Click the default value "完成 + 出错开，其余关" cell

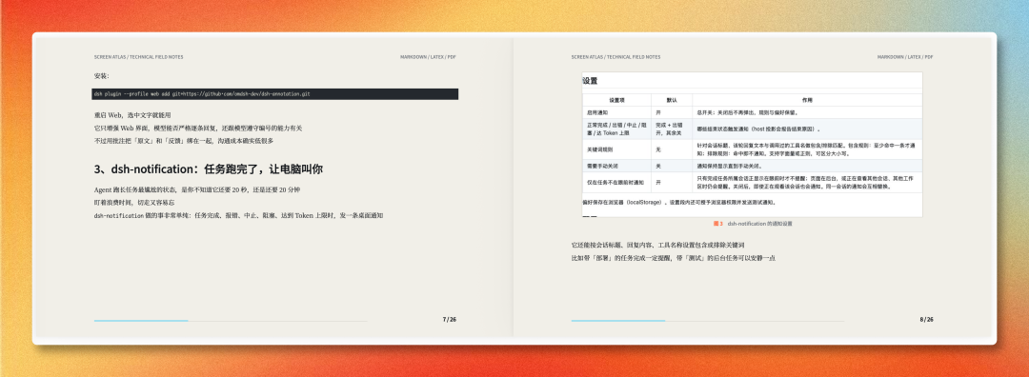(x=672, y=129)
